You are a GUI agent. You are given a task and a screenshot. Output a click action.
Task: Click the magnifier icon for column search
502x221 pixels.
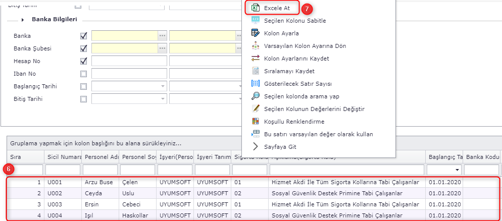(x=256, y=96)
